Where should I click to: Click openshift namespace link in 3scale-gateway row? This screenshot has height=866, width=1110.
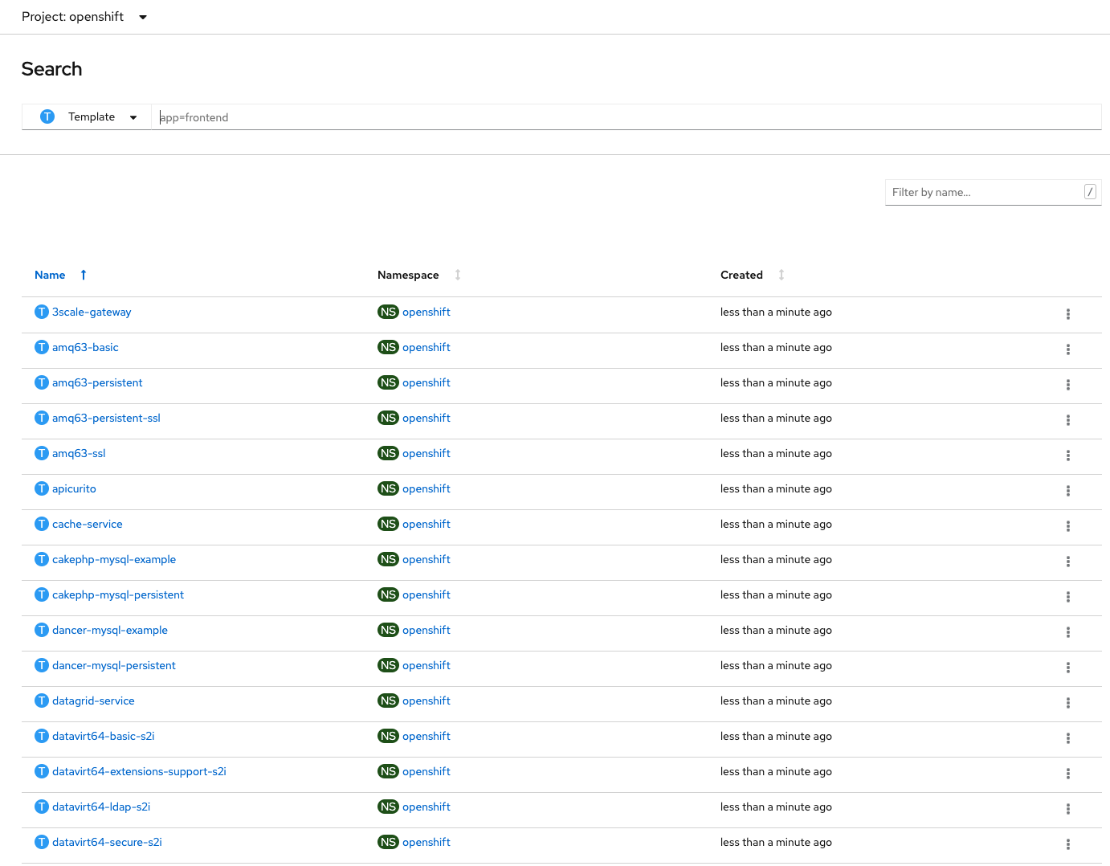coord(426,312)
